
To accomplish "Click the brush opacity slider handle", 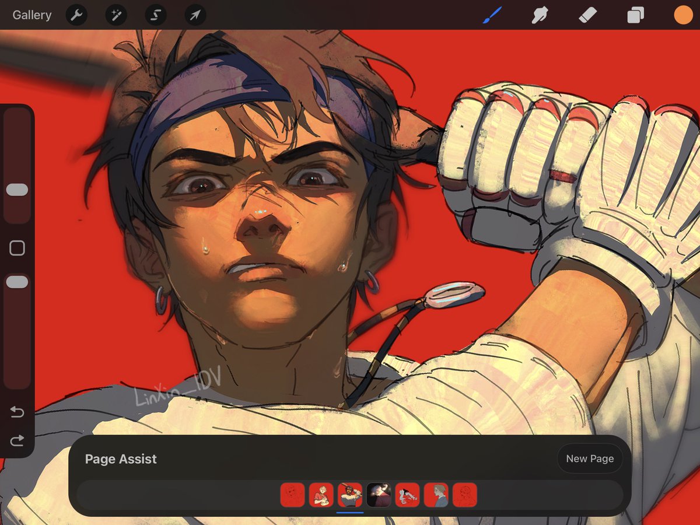I will (17, 282).
